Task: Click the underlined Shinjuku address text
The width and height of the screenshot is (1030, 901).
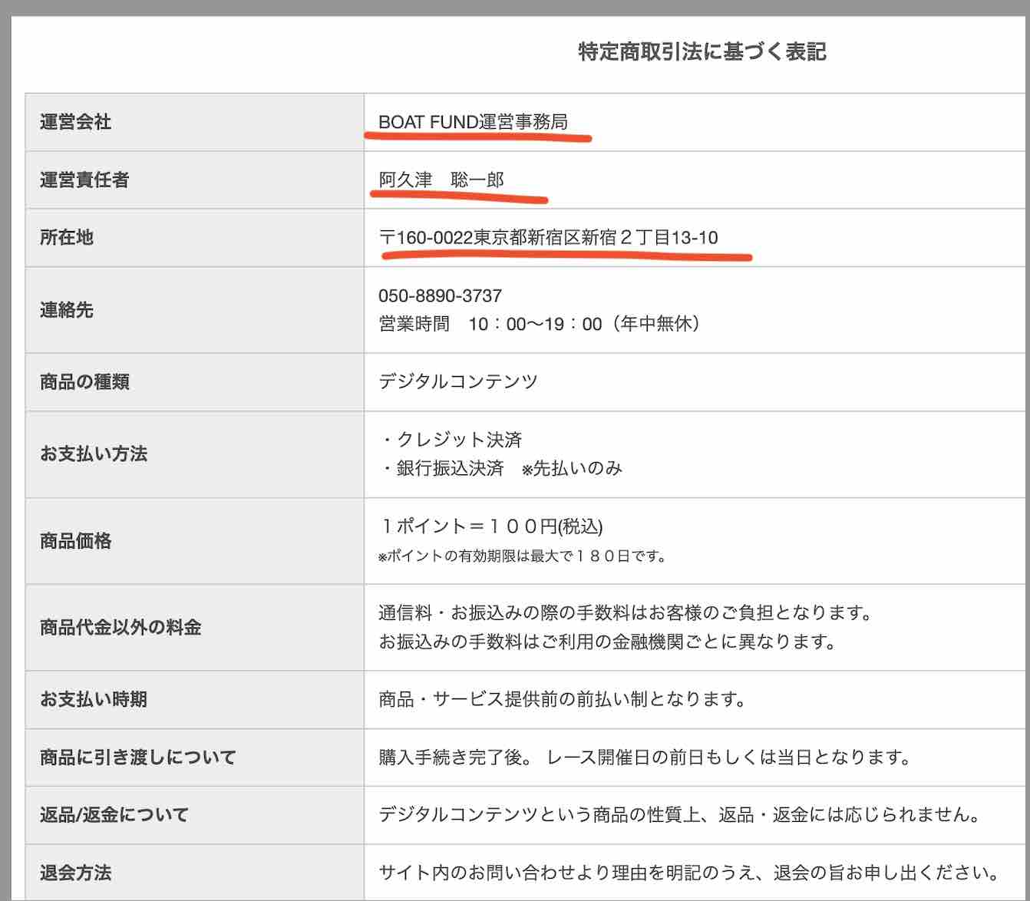Action: 549,238
